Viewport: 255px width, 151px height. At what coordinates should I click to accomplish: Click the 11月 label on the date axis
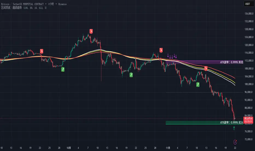pos(168,148)
